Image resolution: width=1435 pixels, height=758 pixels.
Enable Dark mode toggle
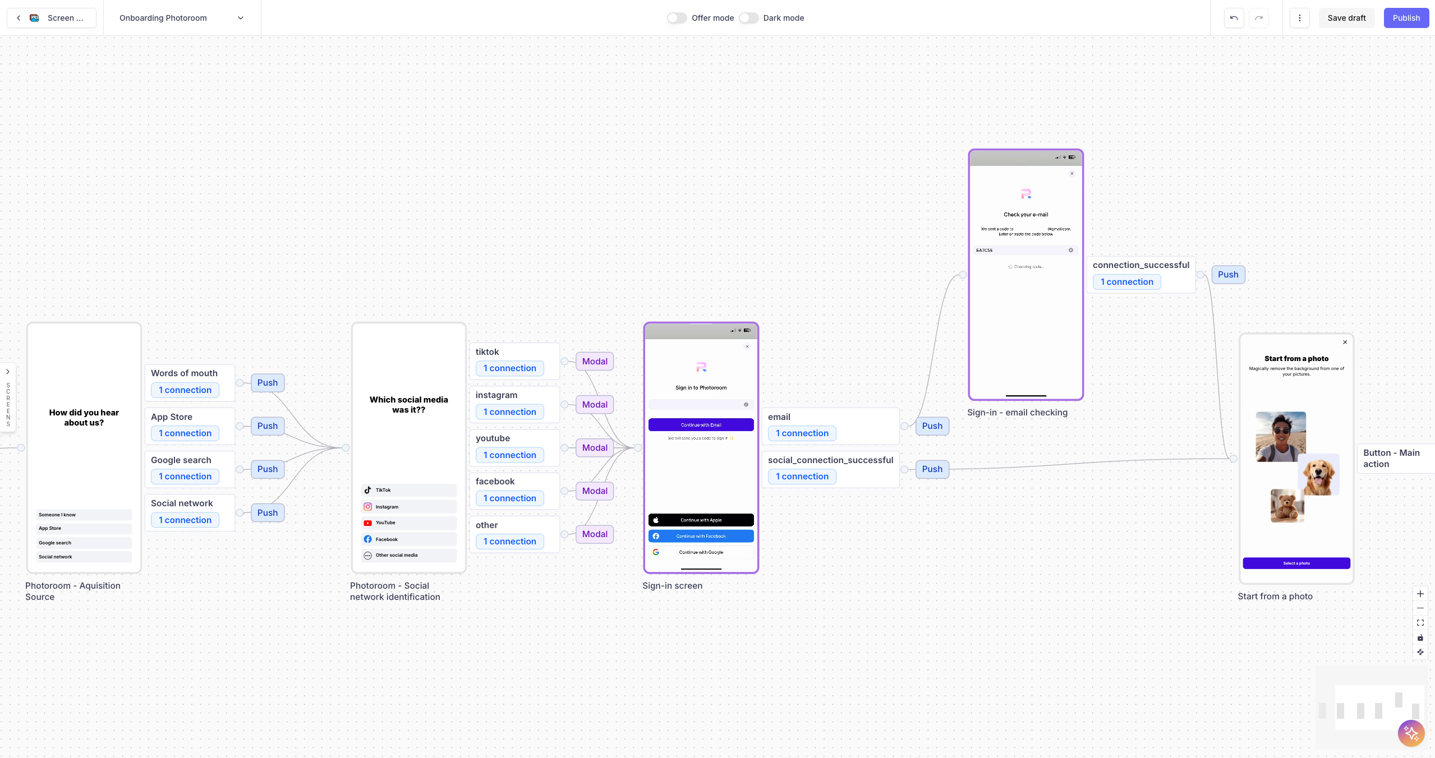tap(748, 18)
